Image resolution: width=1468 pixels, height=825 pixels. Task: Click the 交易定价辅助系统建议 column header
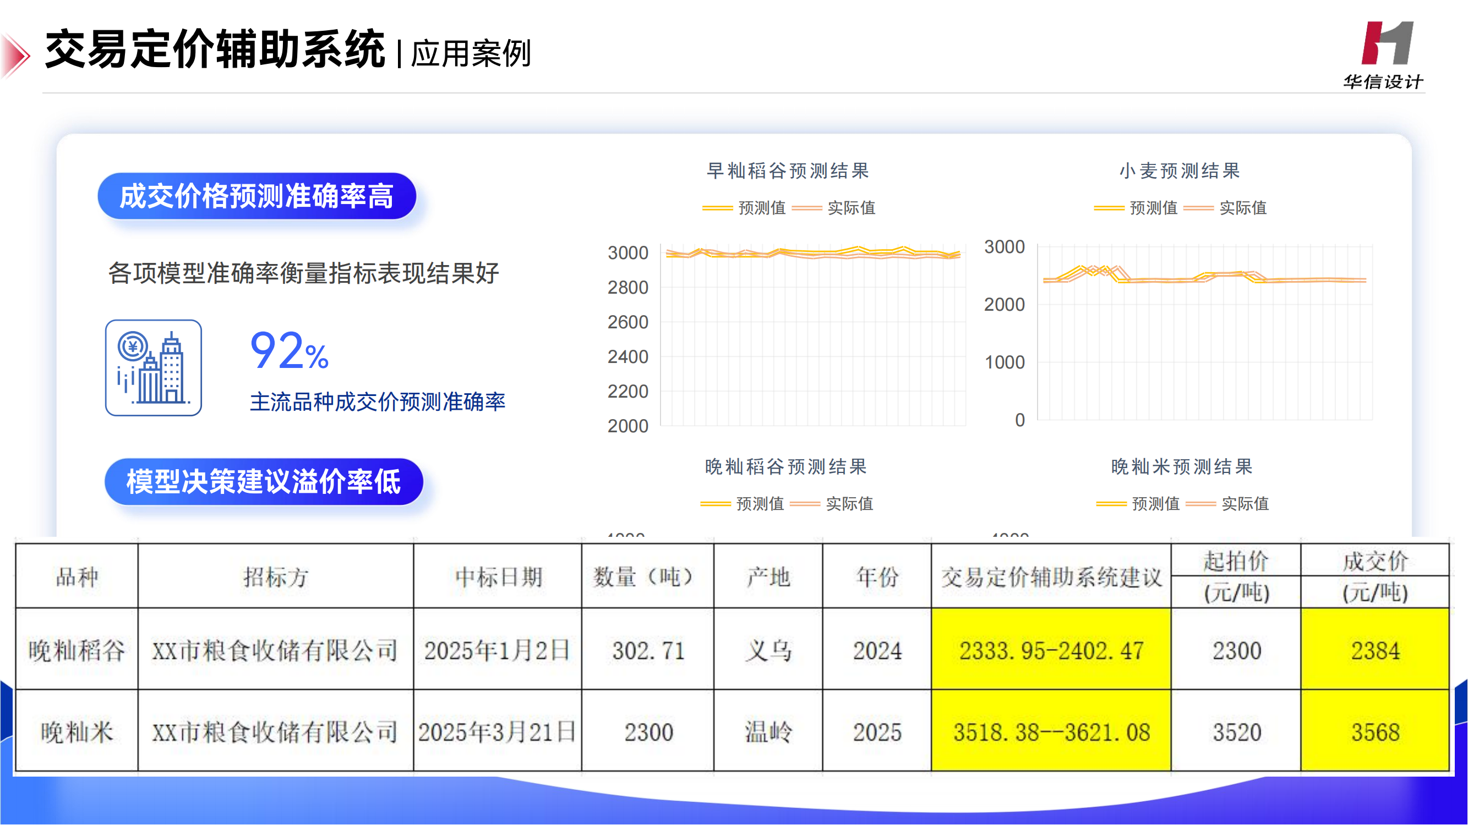tap(1051, 577)
